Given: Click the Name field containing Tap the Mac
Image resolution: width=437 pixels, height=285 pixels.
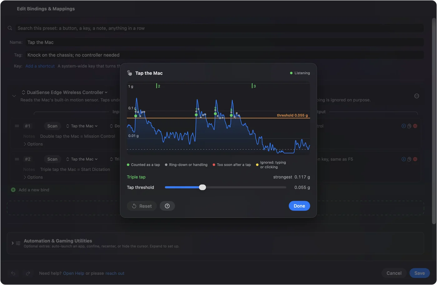Looking at the screenshot, I should 224,42.
